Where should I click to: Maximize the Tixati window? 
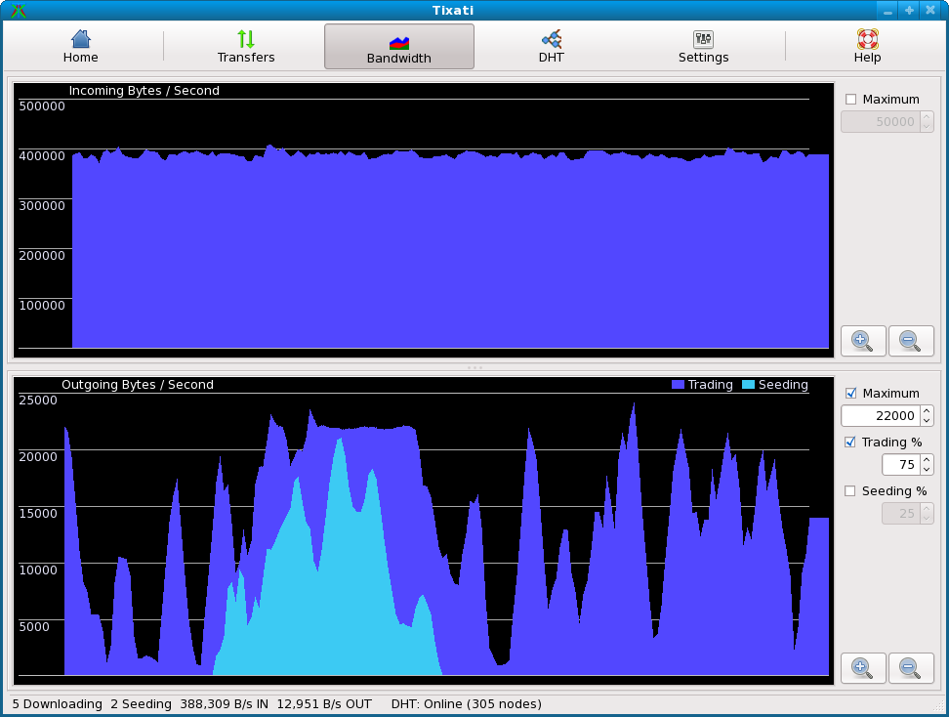click(x=909, y=11)
